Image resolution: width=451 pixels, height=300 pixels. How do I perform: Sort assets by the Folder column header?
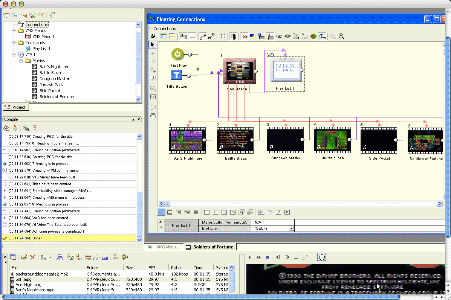point(104,268)
